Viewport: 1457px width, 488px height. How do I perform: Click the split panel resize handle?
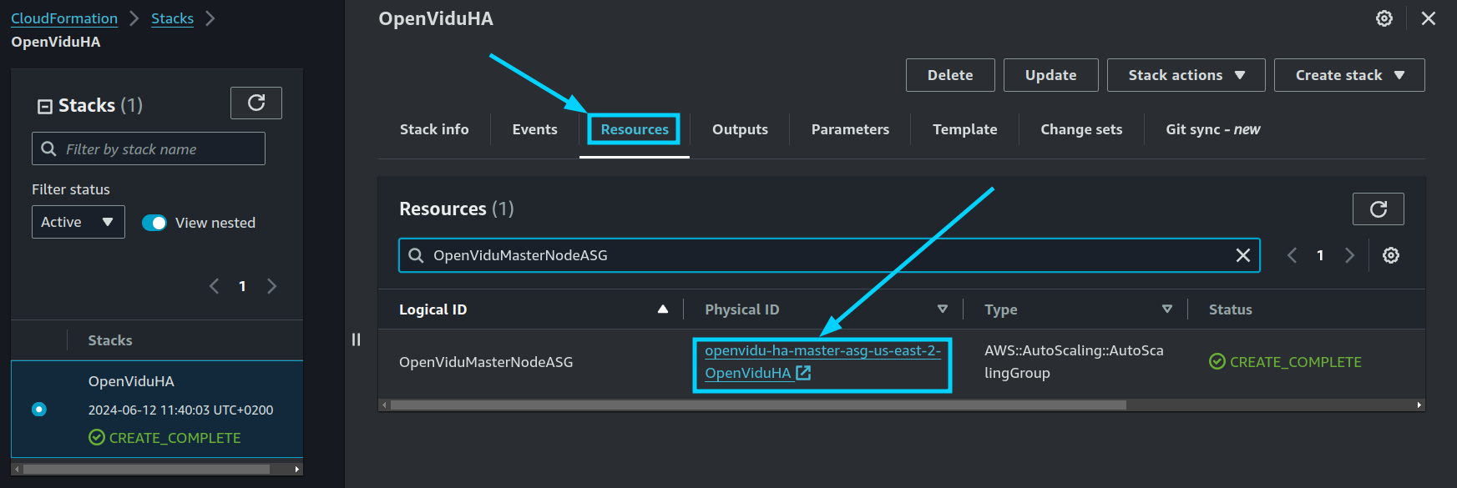[357, 340]
